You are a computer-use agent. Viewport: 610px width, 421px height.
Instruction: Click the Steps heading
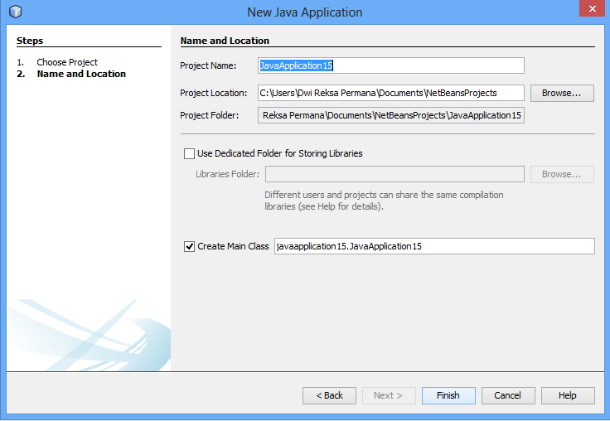click(x=30, y=41)
